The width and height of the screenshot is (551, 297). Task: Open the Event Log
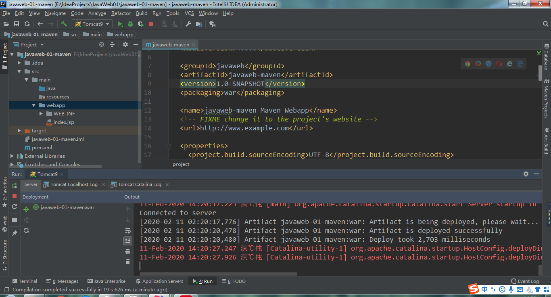tap(525, 281)
